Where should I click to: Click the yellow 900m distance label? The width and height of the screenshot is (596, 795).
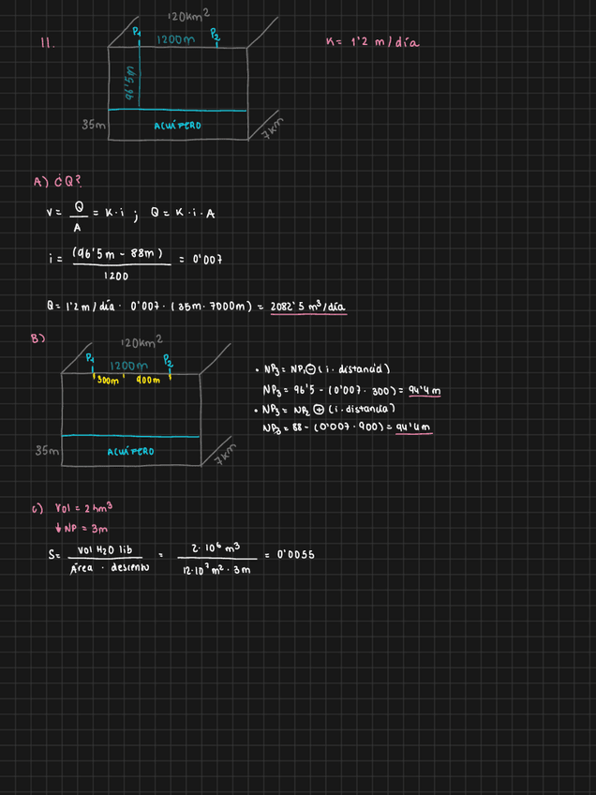point(148,380)
